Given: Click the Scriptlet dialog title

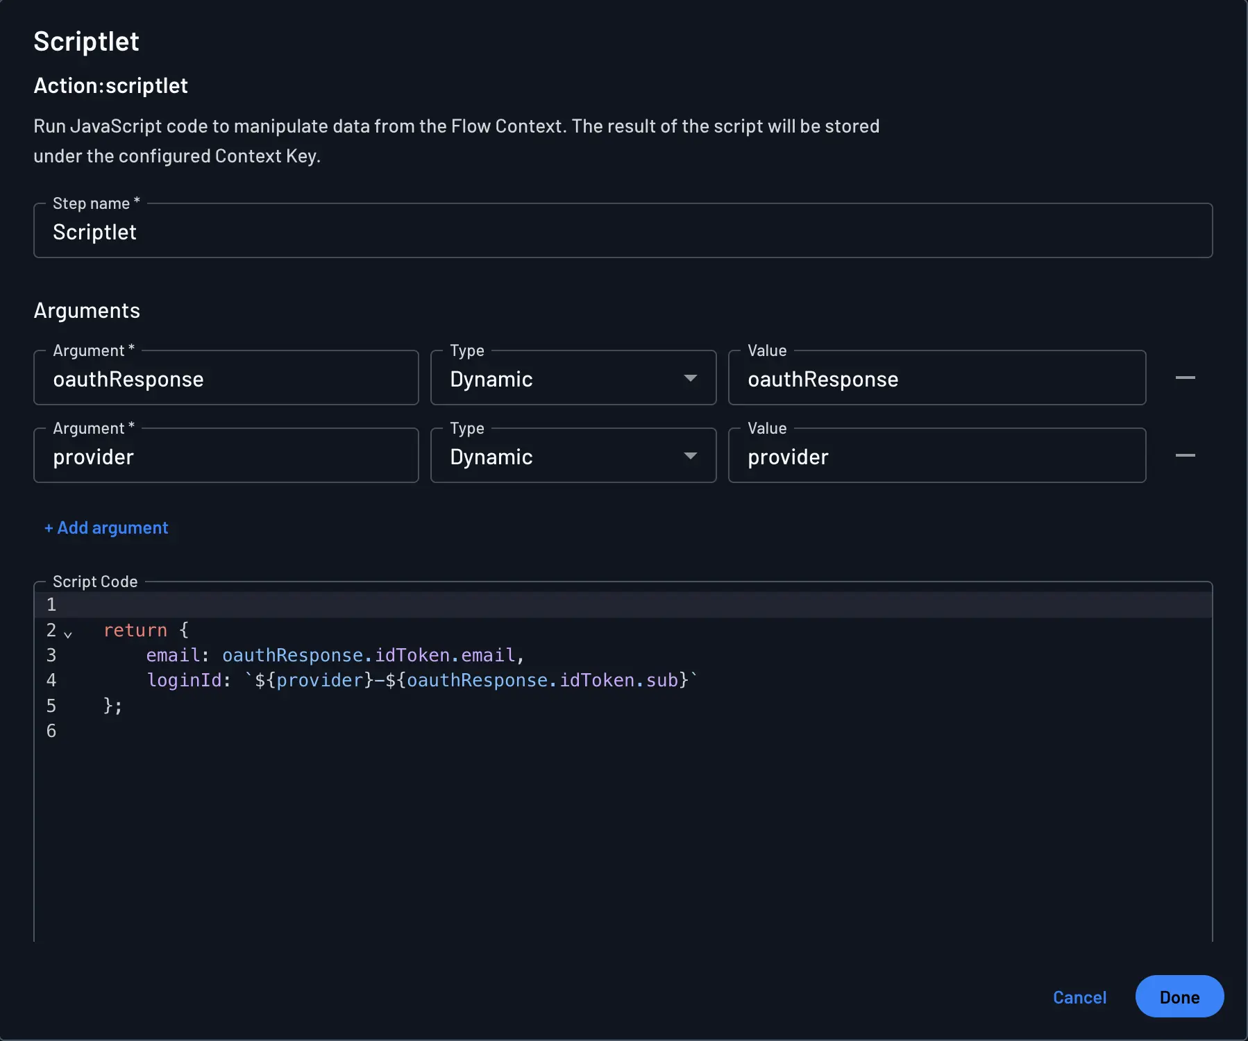Looking at the screenshot, I should pos(86,42).
